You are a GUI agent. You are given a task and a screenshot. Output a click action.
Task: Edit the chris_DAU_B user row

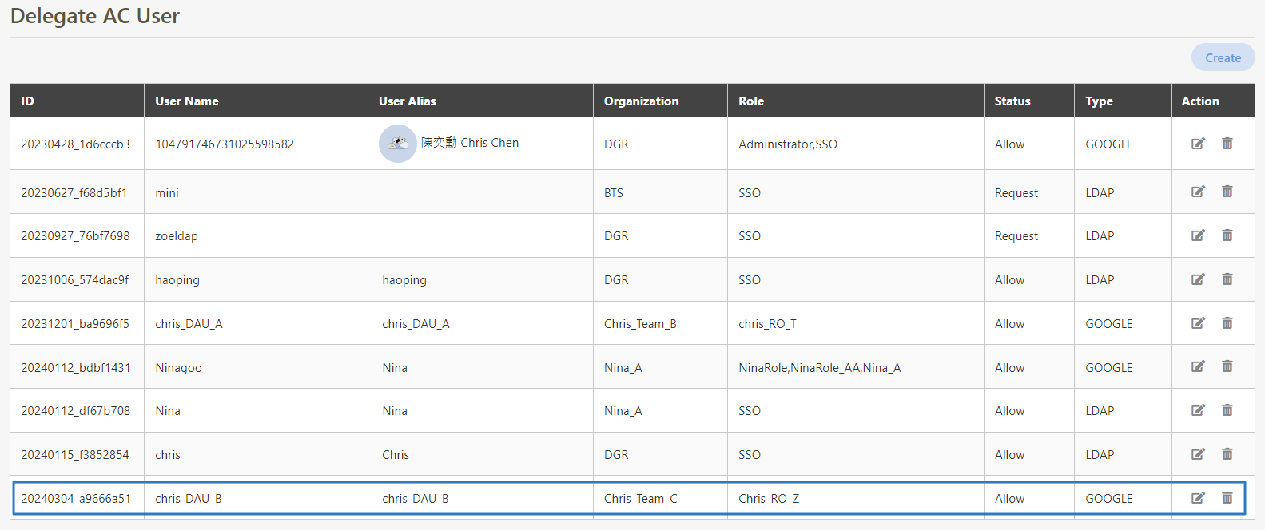(x=1198, y=498)
